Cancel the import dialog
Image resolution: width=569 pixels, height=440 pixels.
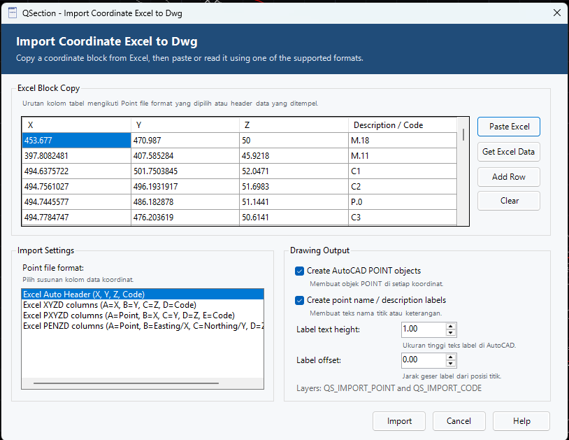[x=459, y=421]
